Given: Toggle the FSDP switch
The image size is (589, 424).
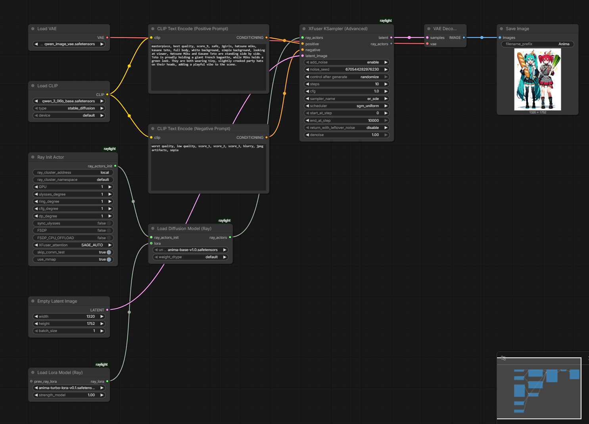Looking at the screenshot, I should tap(109, 230).
